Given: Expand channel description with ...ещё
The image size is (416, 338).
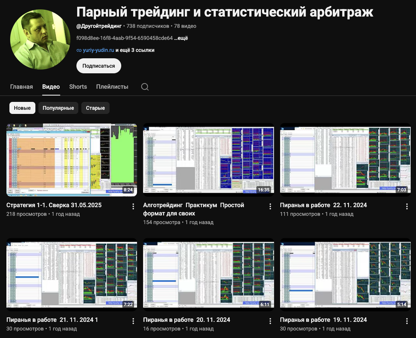Looking at the screenshot, I should [x=181, y=38].
